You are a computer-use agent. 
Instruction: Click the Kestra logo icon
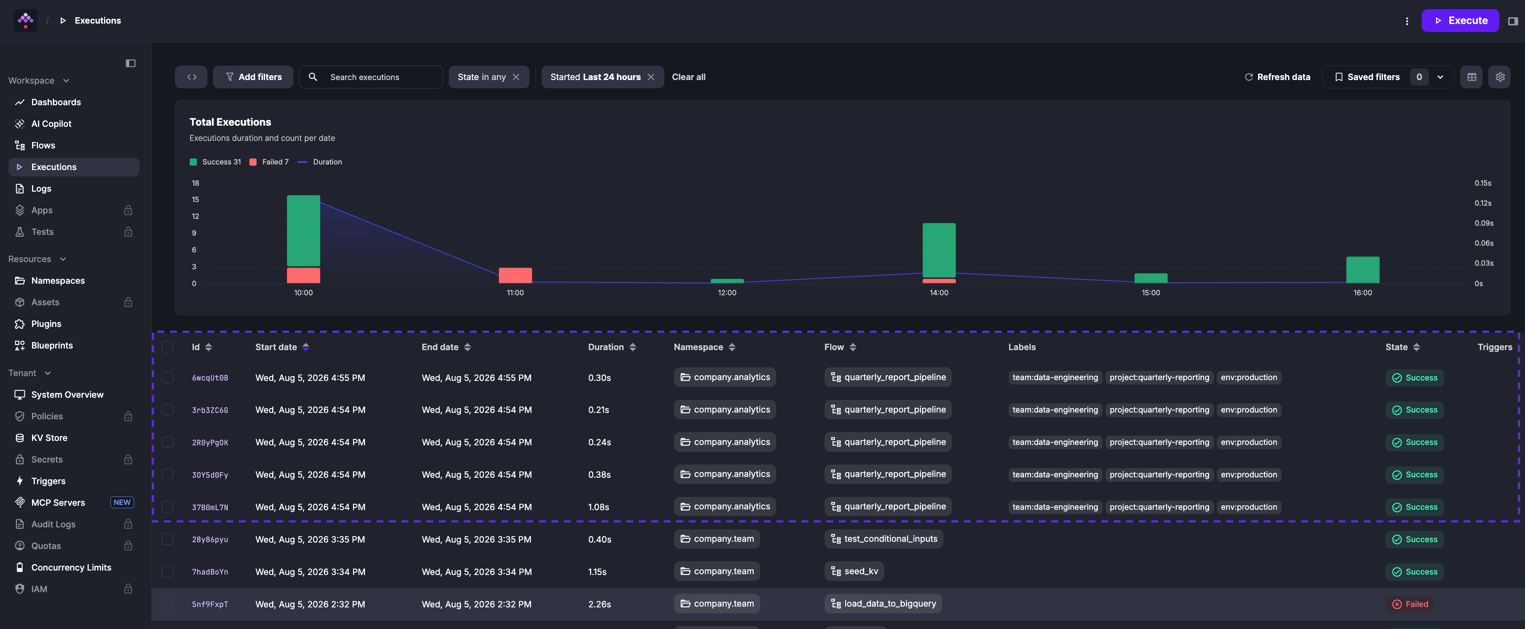(26, 21)
